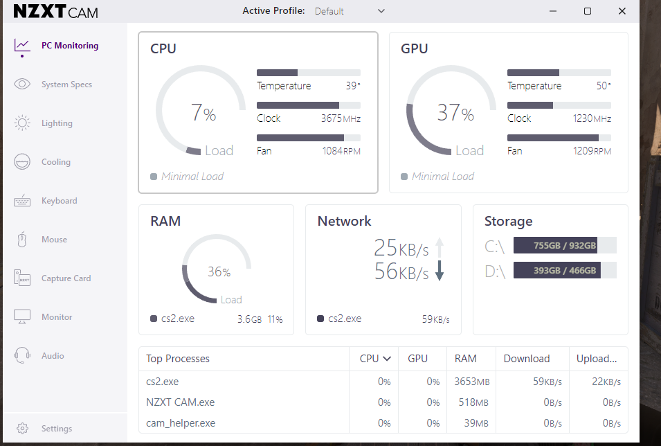
Task: Sort processes by Upload column
Action: 597,359
